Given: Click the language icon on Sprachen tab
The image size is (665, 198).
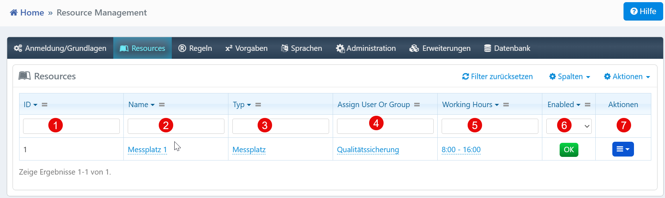Looking at the screenshot, I should tap(285, 48).
